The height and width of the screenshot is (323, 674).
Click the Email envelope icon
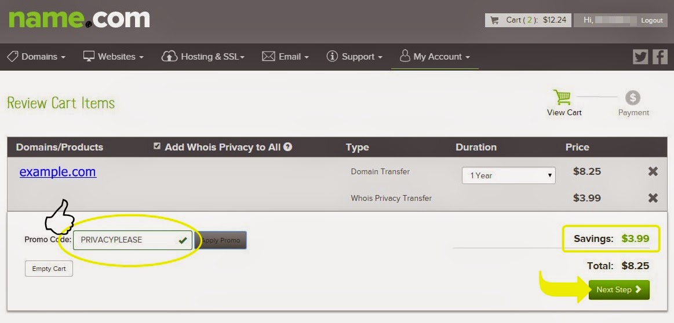point(268,56)
